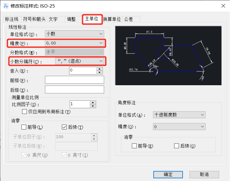This screenshot has height=181, width=230.
Task: Open the 公差 tab
Action: 128,19
